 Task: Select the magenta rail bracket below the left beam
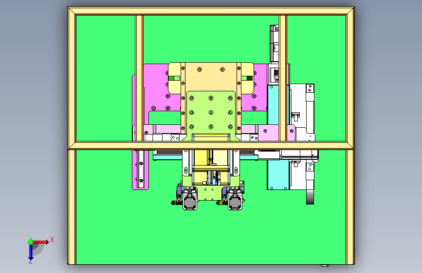(x=140, y=170)
